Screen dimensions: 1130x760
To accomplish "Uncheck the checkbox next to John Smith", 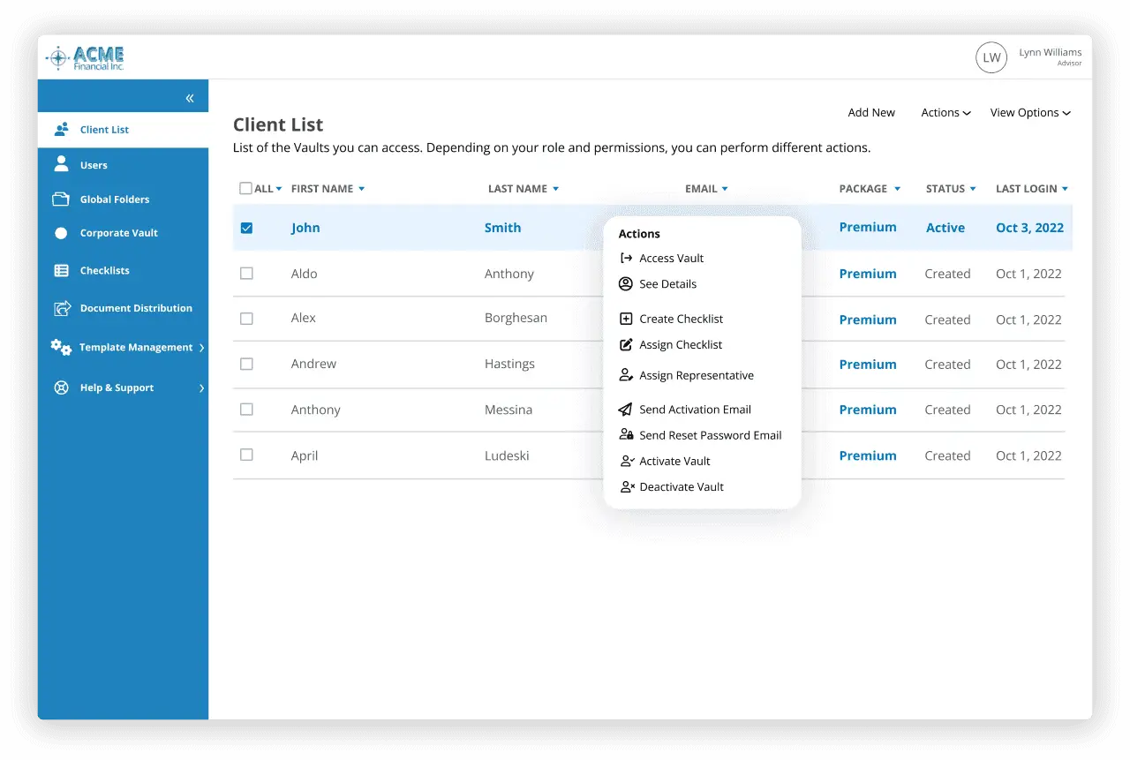I will pos(245,227).
